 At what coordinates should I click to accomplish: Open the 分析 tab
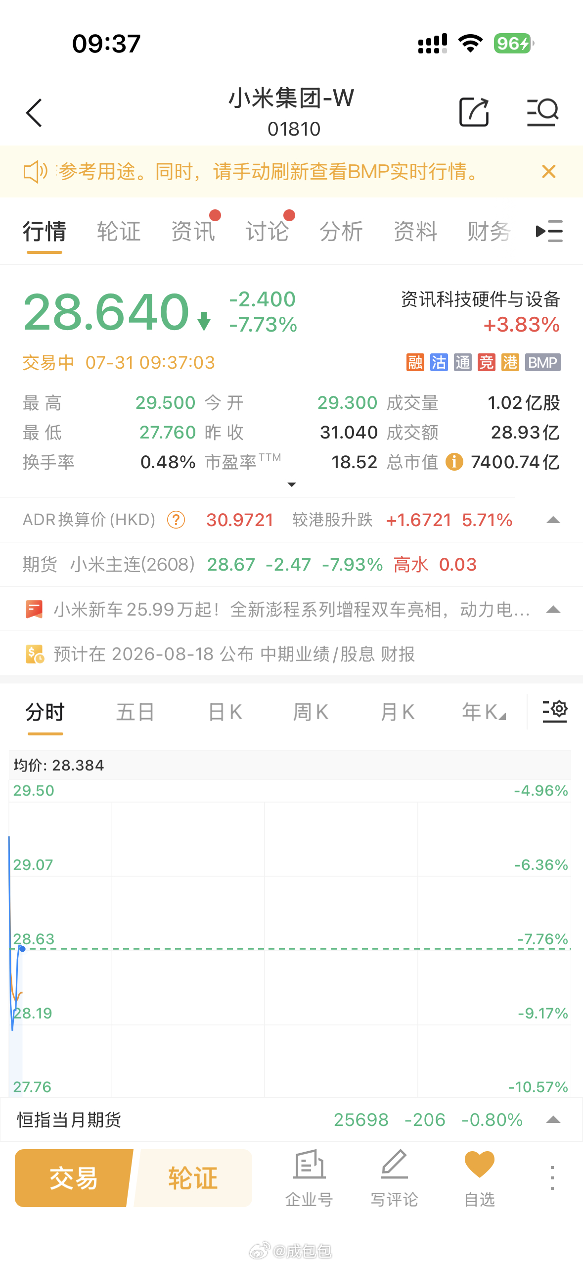[341, 232]
